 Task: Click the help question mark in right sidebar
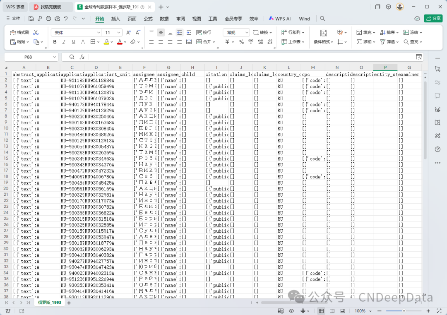click(x=437, y=149)
